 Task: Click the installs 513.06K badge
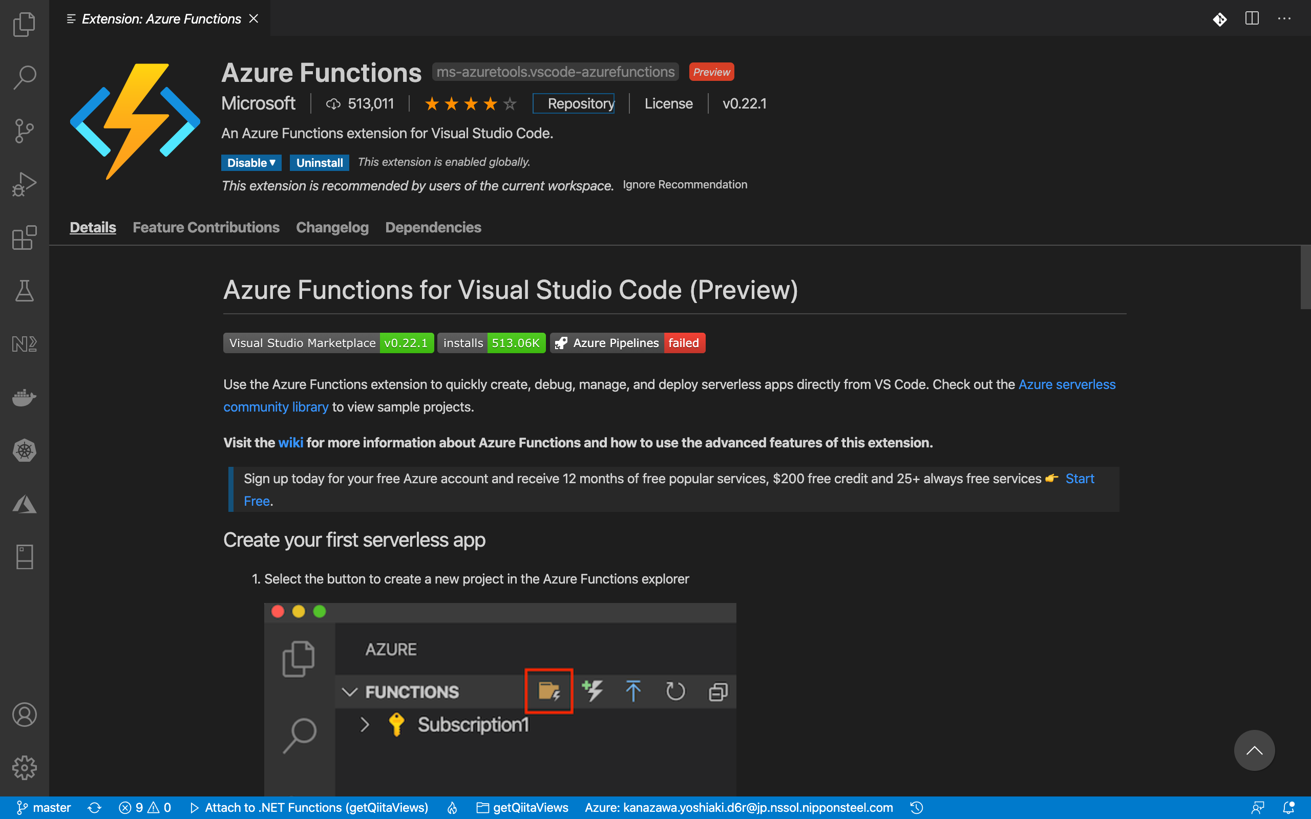[491, 343]
